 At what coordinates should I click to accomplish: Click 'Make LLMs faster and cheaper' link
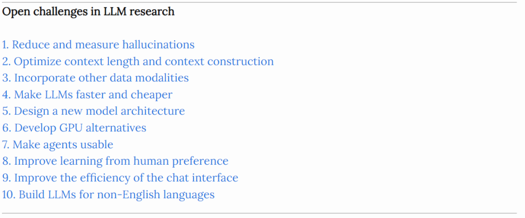coord(87,95)
